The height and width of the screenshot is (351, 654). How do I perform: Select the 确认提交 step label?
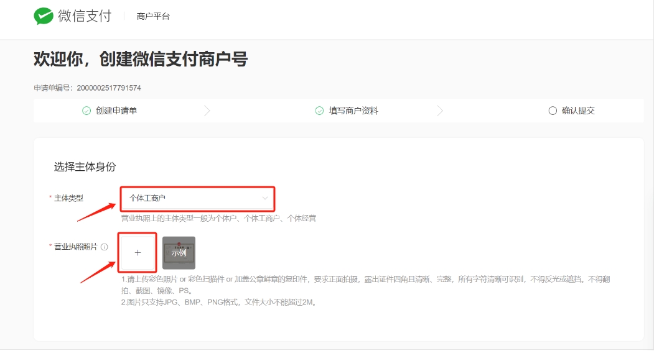[x=578, y=111]
